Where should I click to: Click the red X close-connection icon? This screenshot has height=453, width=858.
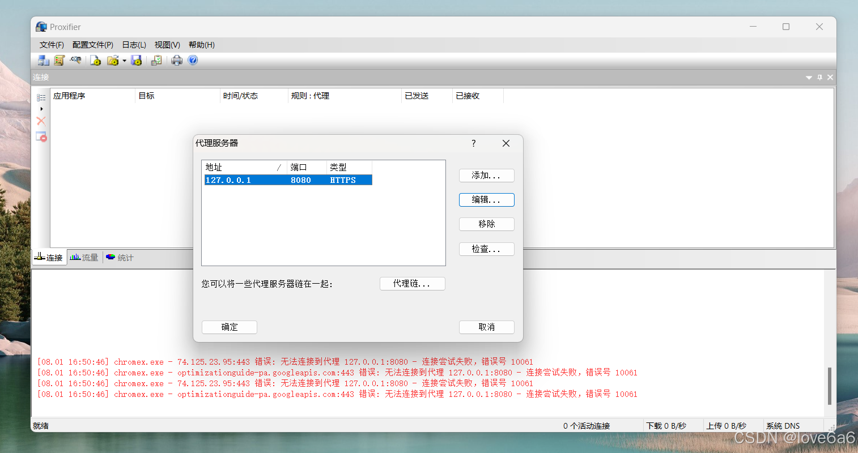click(41, 121)
